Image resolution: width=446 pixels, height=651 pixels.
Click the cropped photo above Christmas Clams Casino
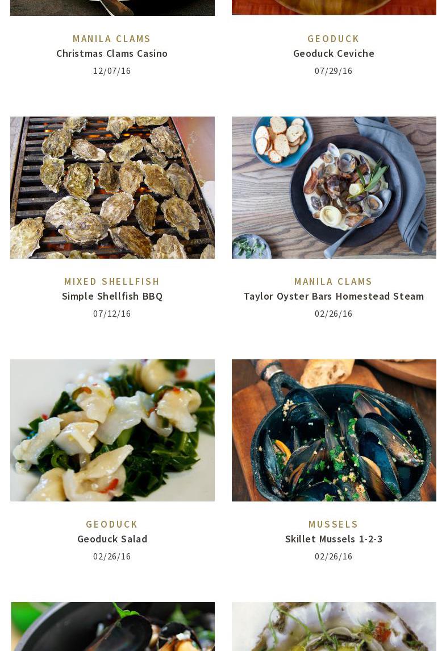(112, 8)
